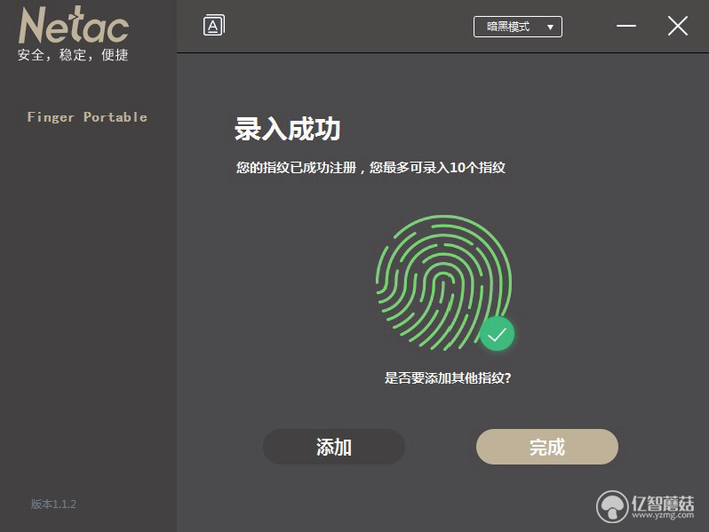Click the 亿智蘑菇 watermark text
This screenshot has height=532, width=709.
[663, 503]
